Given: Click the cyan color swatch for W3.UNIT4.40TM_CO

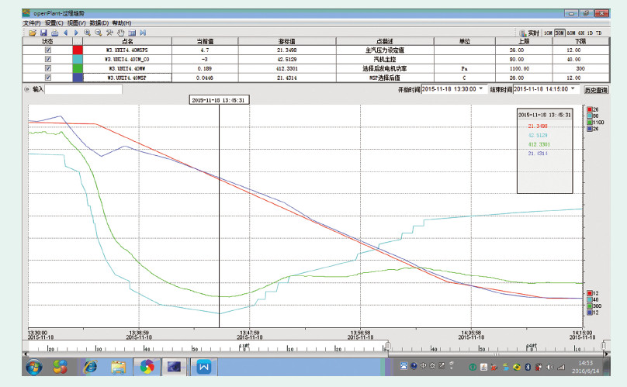Looking at the screenshot, I should [78, 59].
